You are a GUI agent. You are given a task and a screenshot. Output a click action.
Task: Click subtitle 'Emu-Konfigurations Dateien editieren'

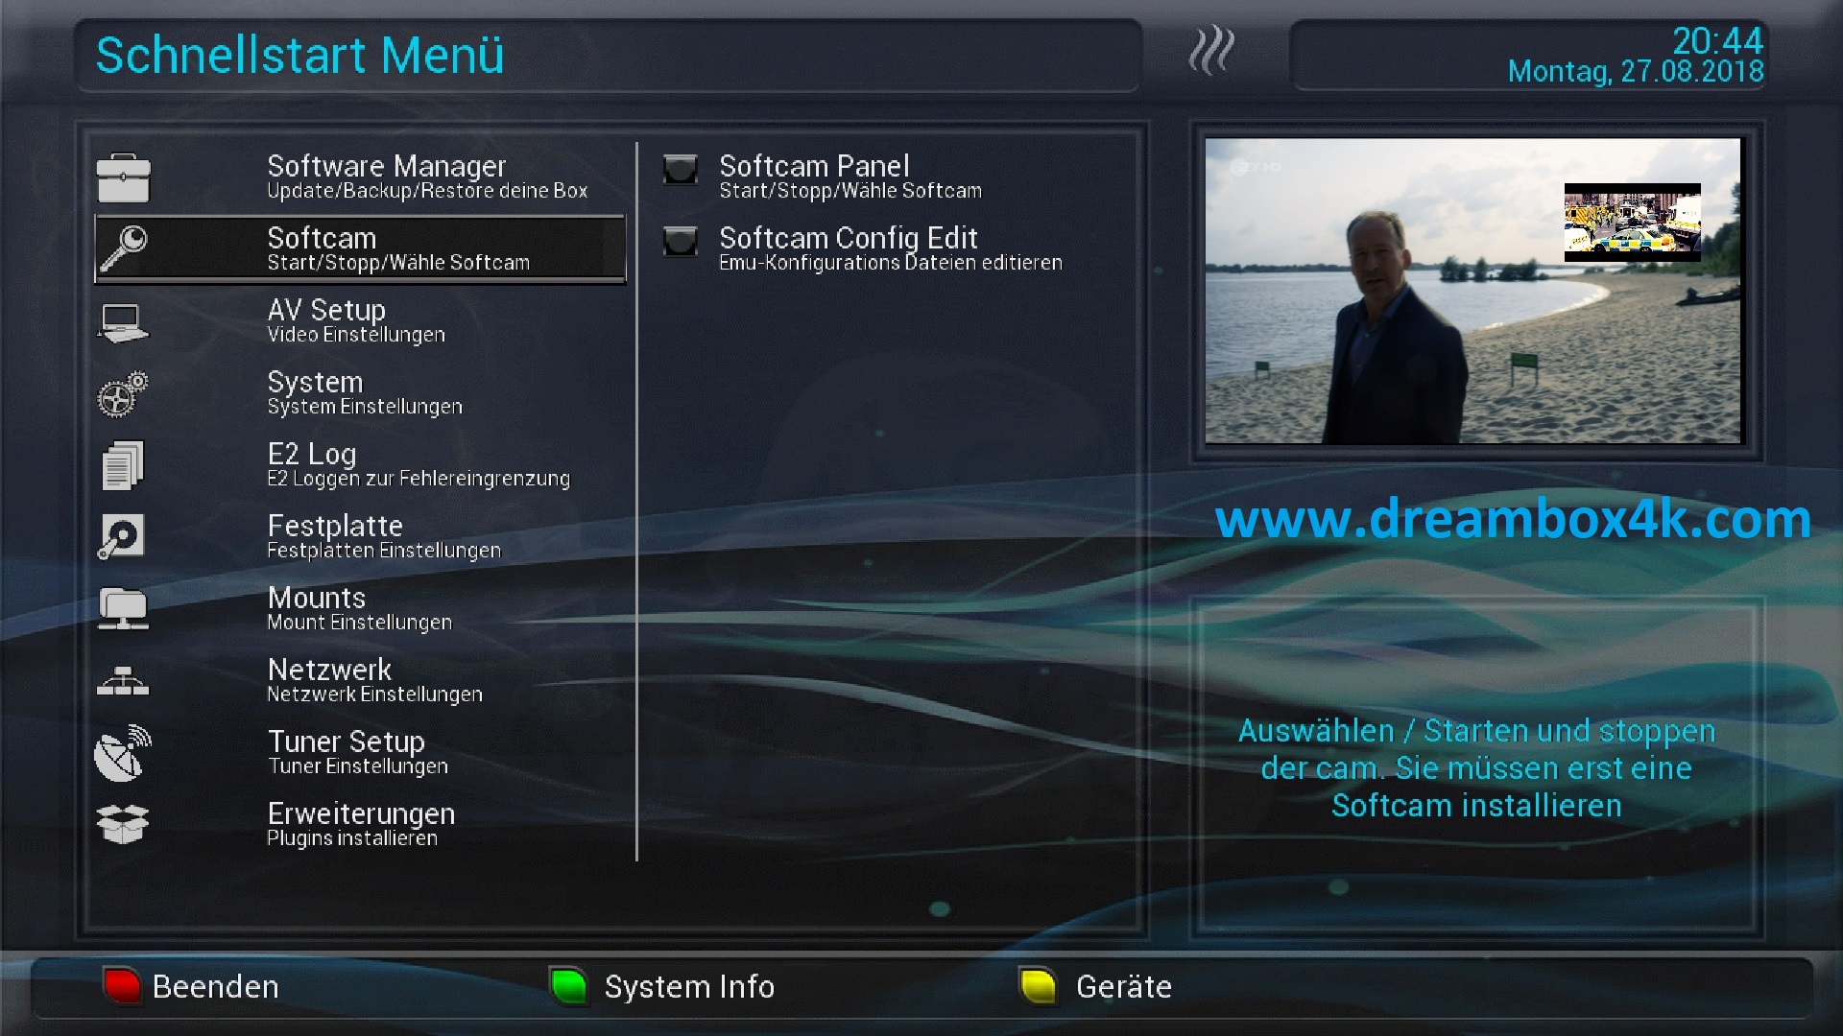tap(891, 263)
